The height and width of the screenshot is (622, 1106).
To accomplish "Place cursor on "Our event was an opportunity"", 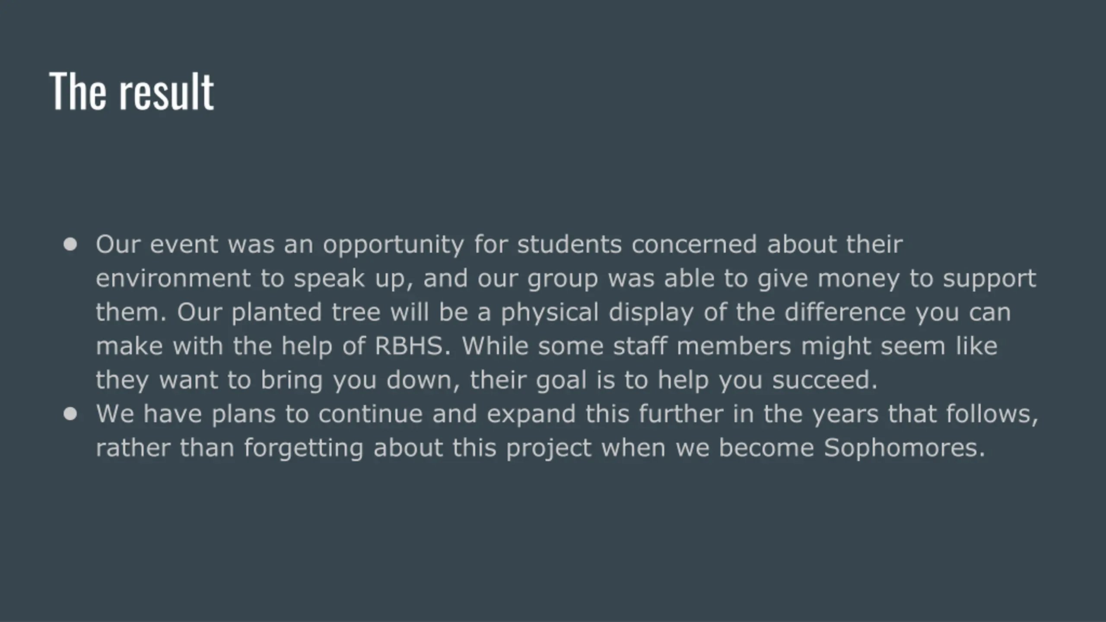I will [x=280, y=244].
